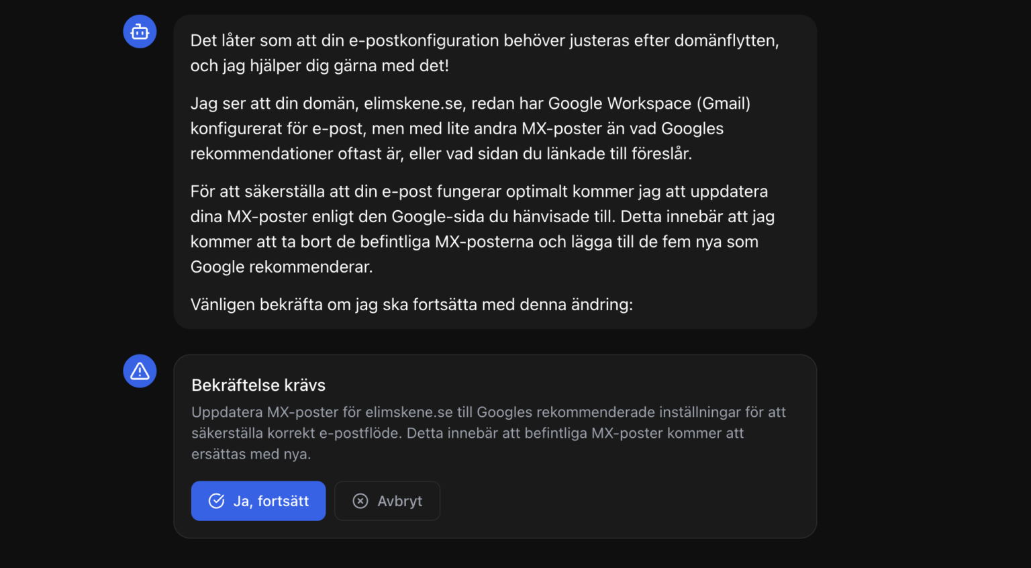Click the line Vänligen bekräfta om jag ska fortsätta
The height and width of the screenshot is (568, 1031).
click(411, 305)
